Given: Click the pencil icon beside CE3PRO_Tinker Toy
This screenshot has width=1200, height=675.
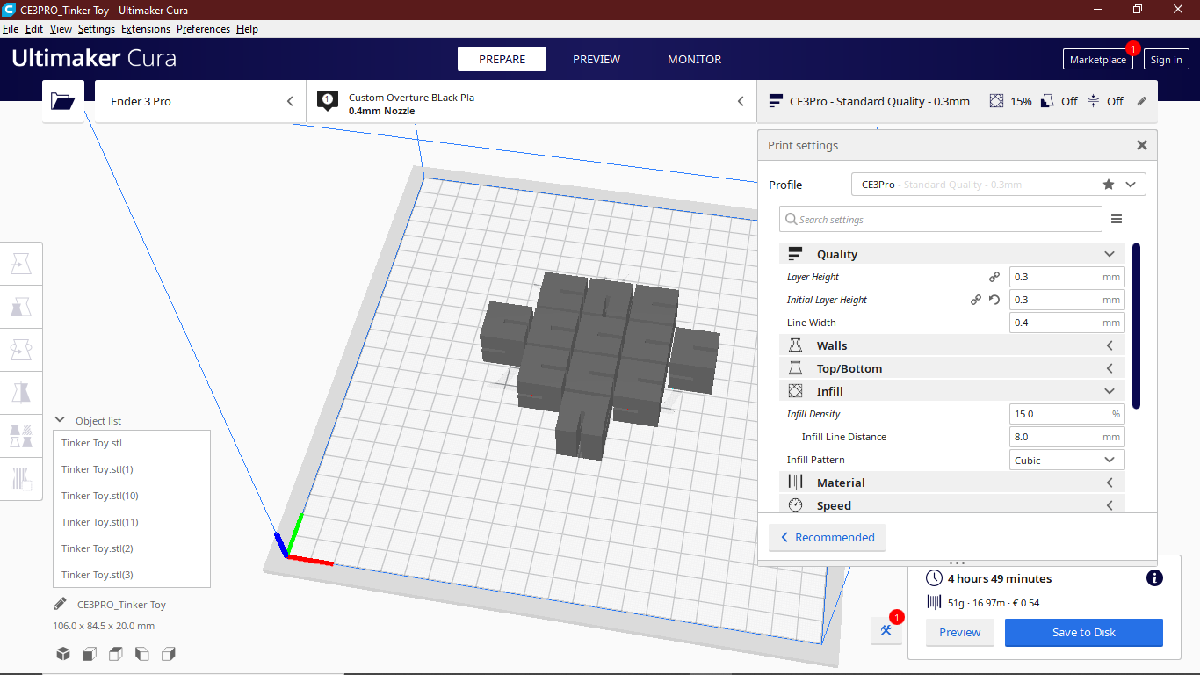Looking at the screenshot, I should 60,604.
